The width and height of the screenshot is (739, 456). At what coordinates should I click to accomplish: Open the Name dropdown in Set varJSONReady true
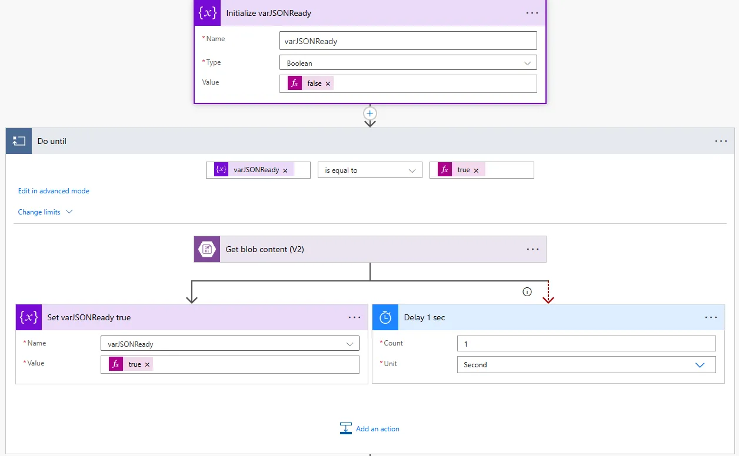230,344
